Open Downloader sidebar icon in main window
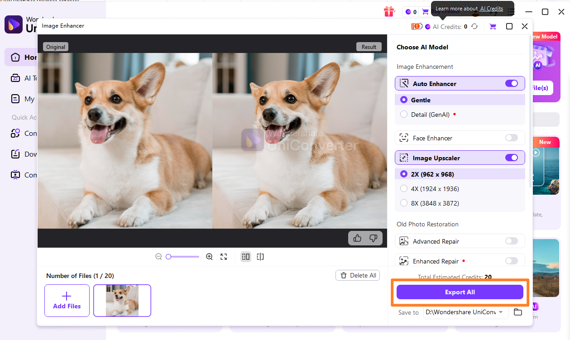The width and height of the screenshot is (570, 340). coord(16,154)
